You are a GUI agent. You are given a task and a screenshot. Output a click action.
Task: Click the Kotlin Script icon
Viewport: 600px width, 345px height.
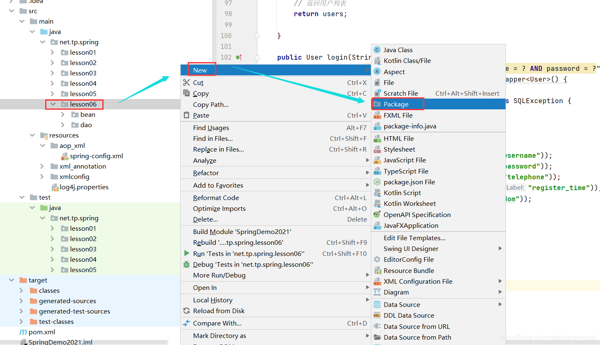(377, 193)
